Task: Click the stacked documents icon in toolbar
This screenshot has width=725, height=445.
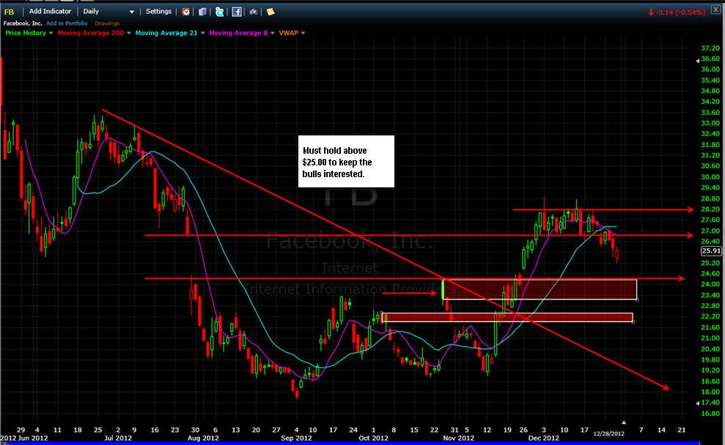Action: coord(202,12)
